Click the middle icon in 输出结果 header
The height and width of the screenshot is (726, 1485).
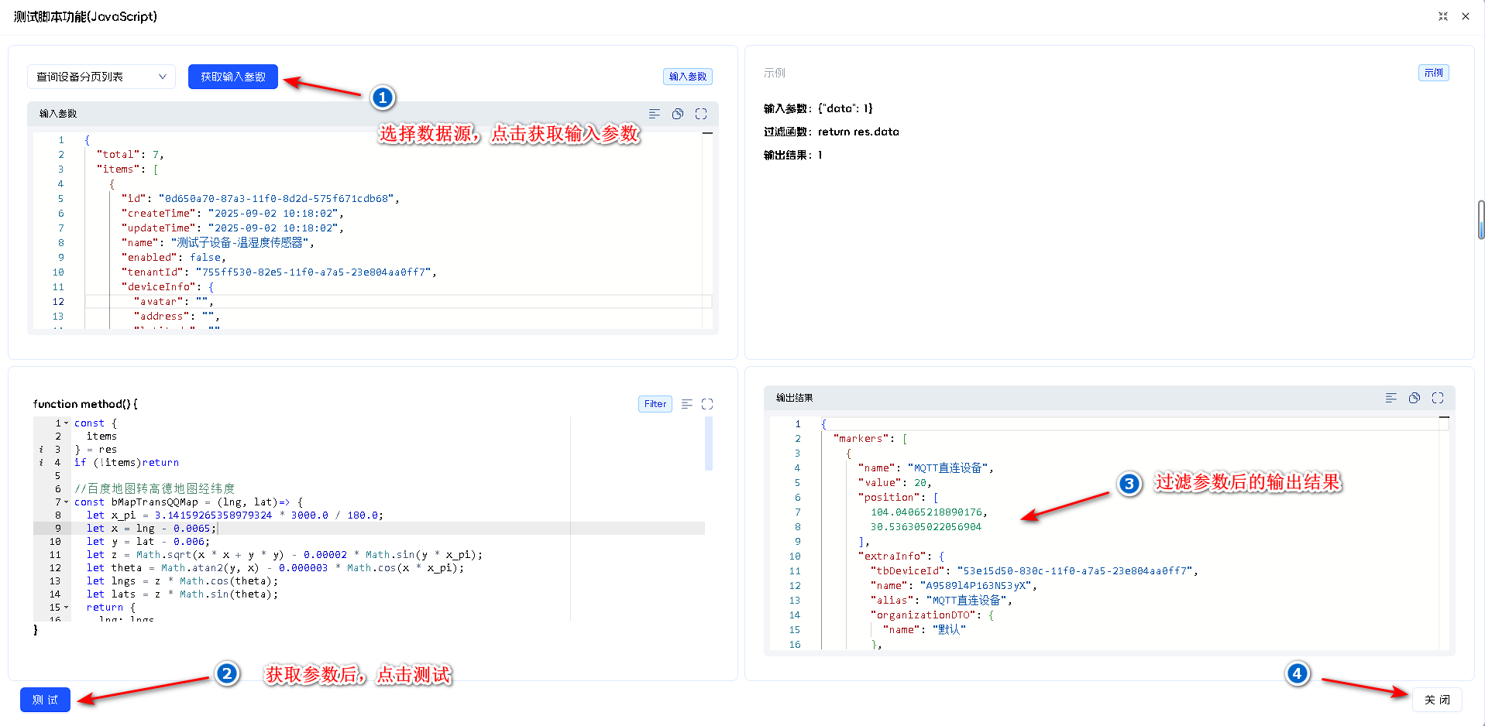click(1415, 398)
